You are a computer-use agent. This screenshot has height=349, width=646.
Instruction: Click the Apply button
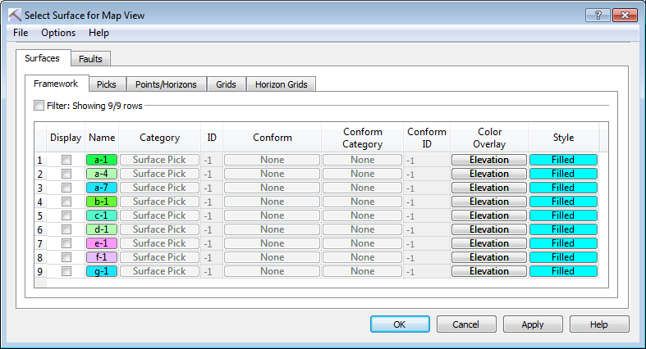[x=533, y=324]
